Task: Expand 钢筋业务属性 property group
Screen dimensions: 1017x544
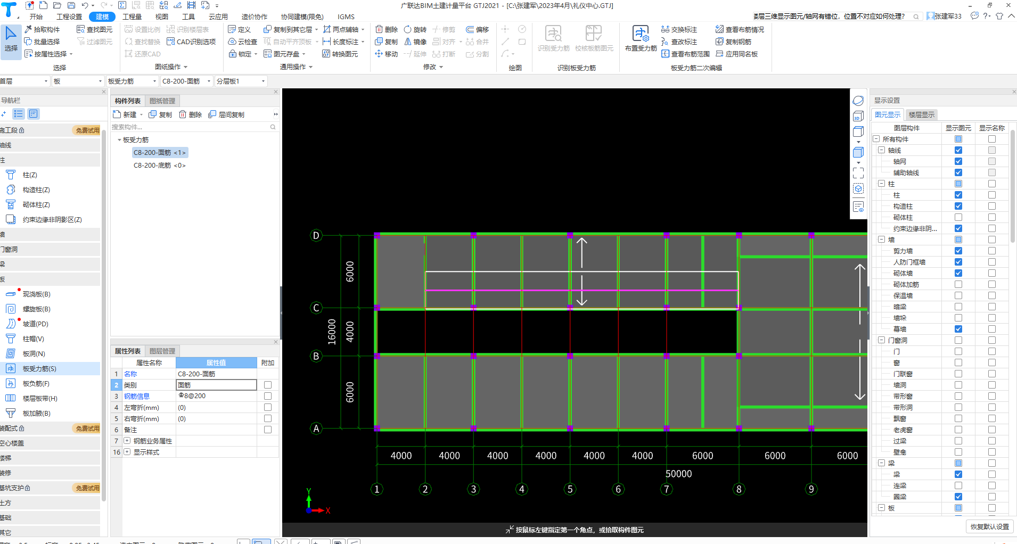Action: tap(127, 441)
